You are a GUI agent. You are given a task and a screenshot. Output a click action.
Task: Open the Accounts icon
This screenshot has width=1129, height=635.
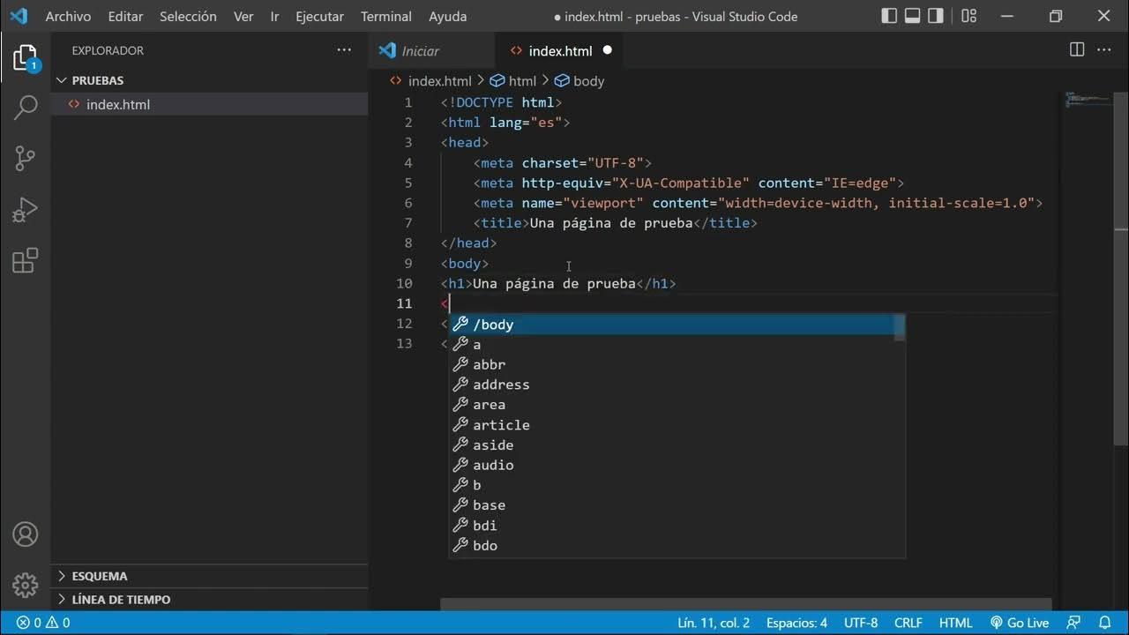pyautogui.click(x=26, y=534)
